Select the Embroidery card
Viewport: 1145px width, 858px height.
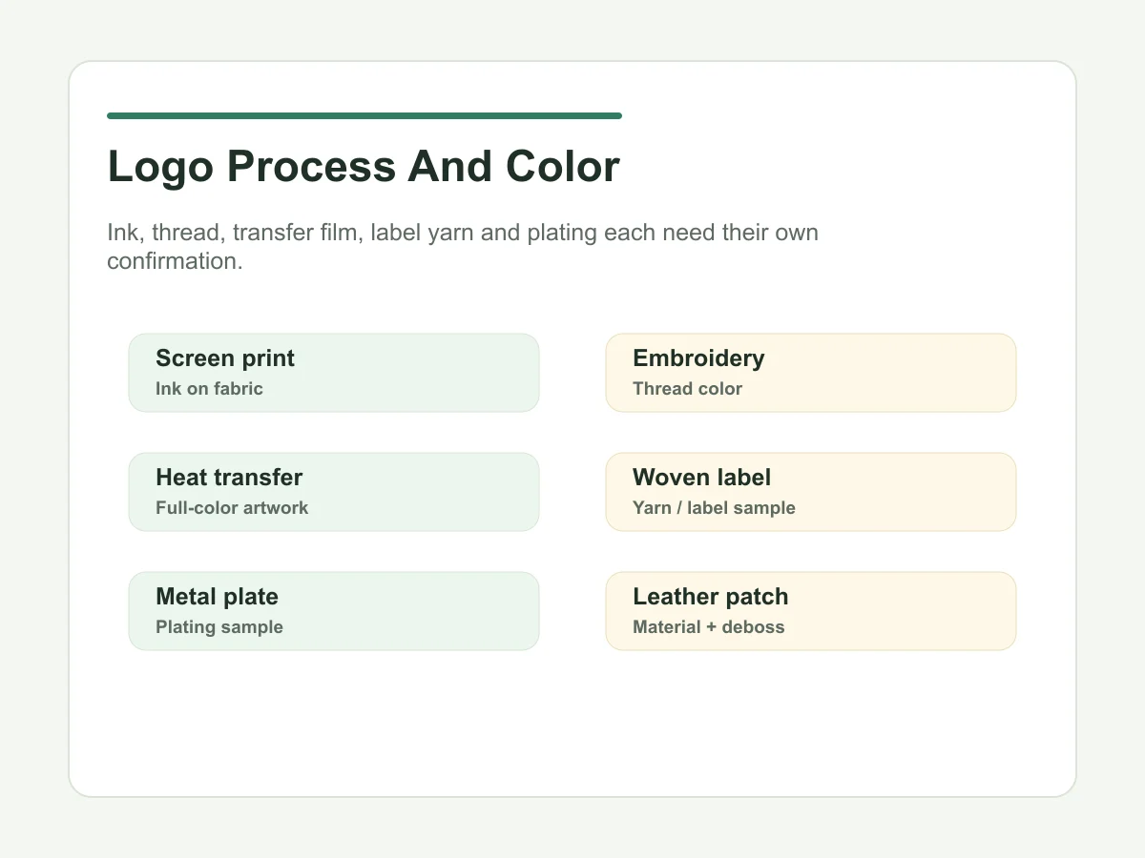(x=811, y=373)
